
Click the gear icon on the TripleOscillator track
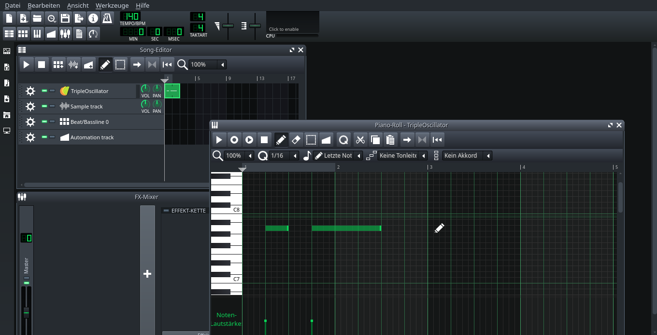click(x=30, y=91)
